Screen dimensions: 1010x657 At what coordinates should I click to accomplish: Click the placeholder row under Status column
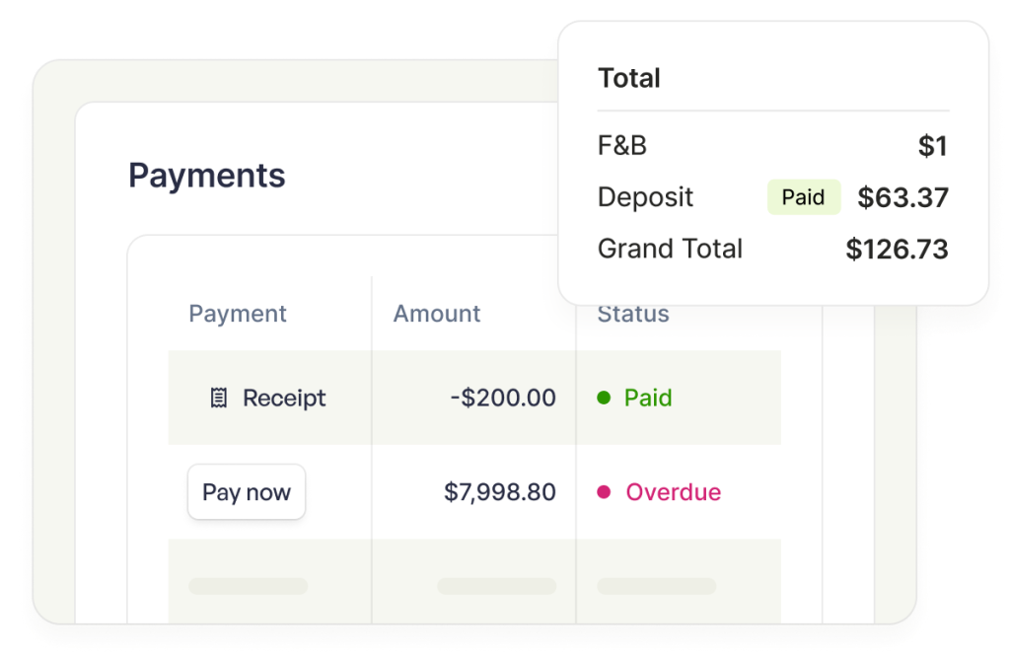tap(656, 586)
